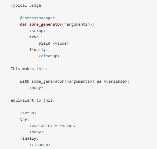Click the last <cleanup> placeholder at bottom
157x149 pixels.
pyautogui.click(x=40, y=145)
